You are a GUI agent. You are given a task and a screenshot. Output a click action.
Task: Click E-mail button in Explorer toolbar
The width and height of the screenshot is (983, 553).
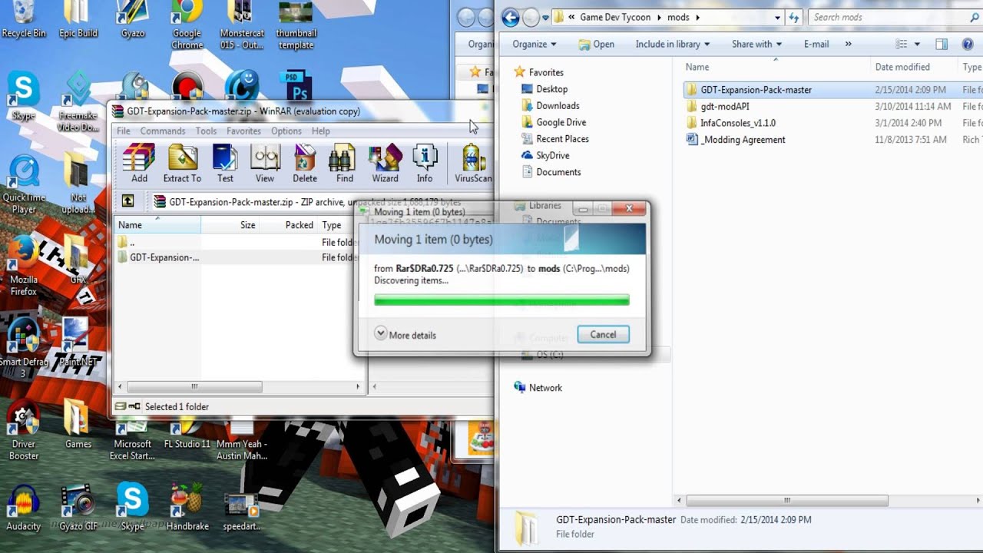tap(816, 44)
